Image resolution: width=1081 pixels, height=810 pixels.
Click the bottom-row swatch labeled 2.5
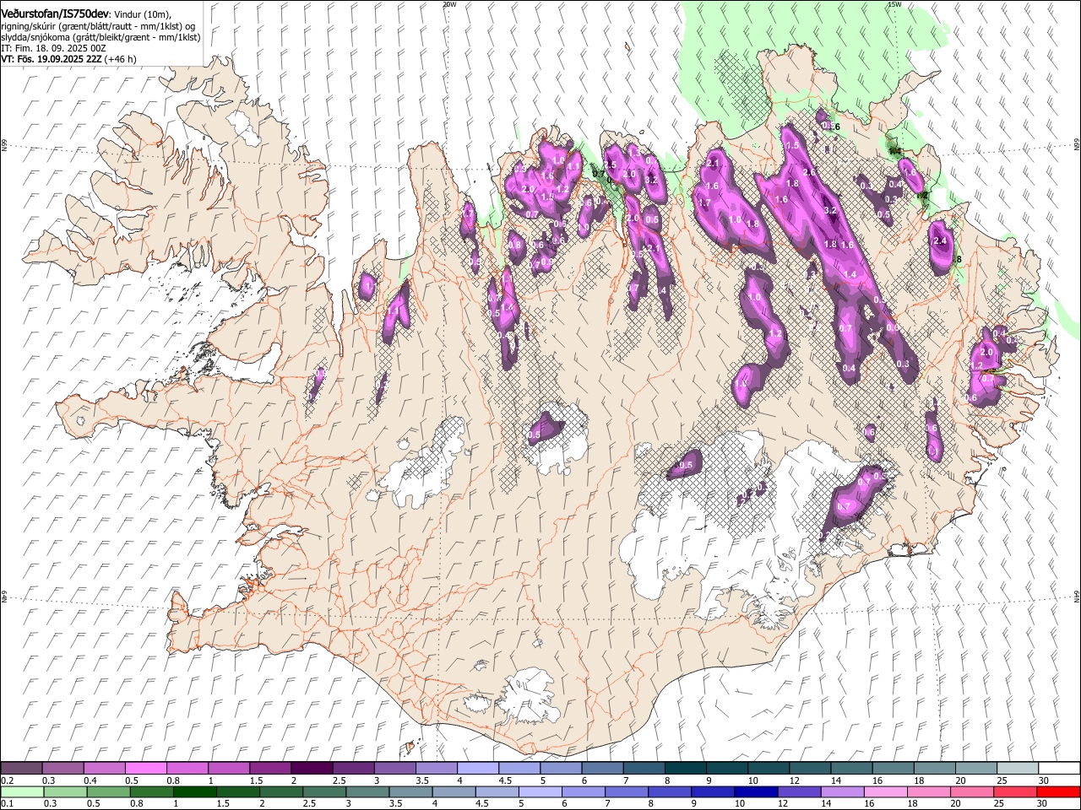(x=324, y=791)
